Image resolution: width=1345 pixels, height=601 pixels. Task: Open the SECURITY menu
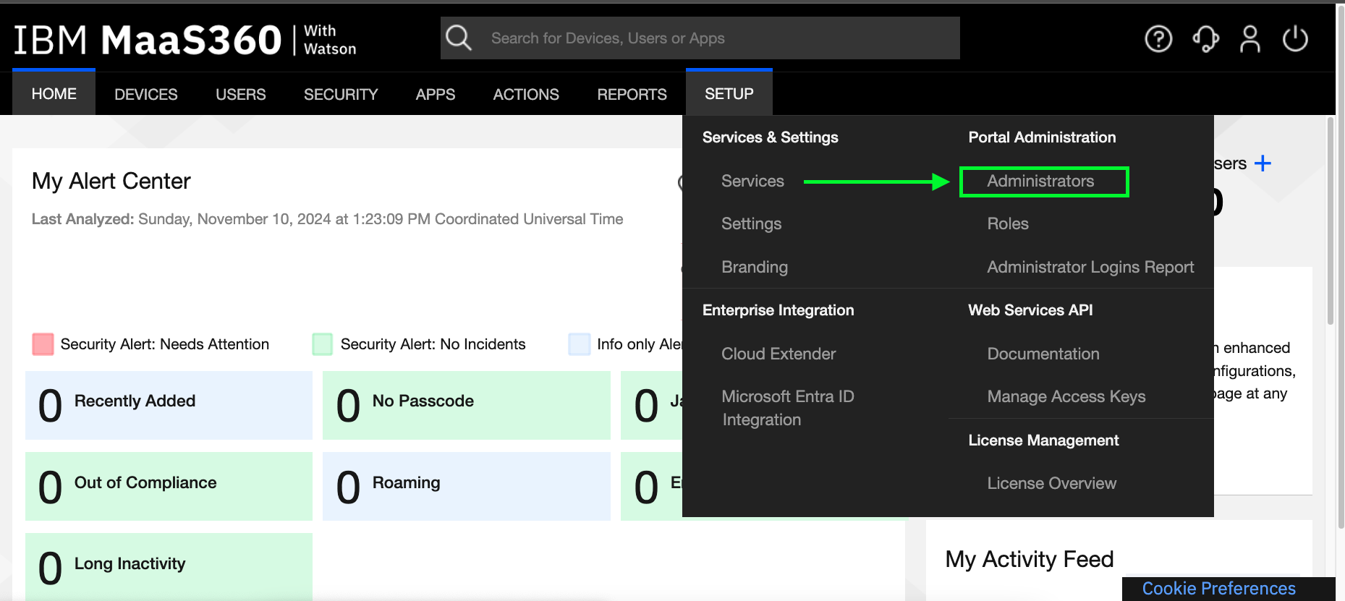pos(341,94)
